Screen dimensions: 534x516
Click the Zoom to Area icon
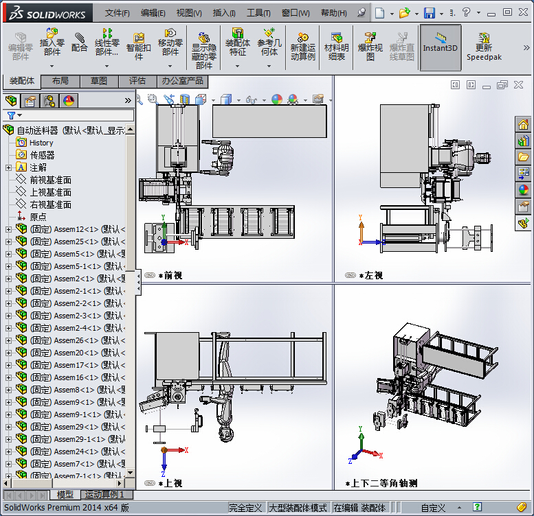tap(153, 99)
